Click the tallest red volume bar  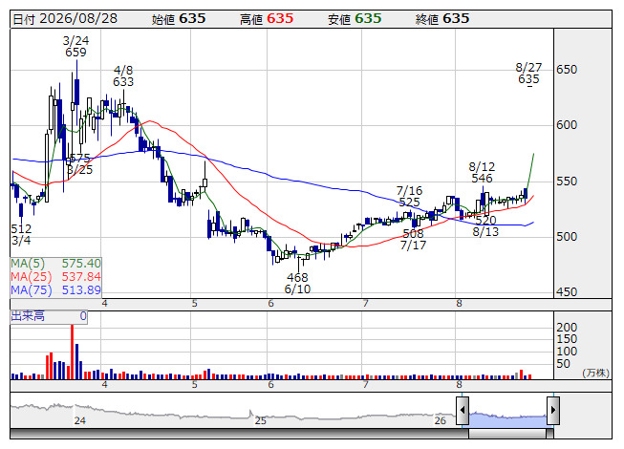pos(73,352)
